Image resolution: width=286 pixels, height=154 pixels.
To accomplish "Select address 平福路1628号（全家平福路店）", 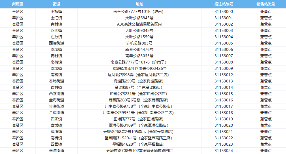I will pyautogui.click(x=139, y=144).
